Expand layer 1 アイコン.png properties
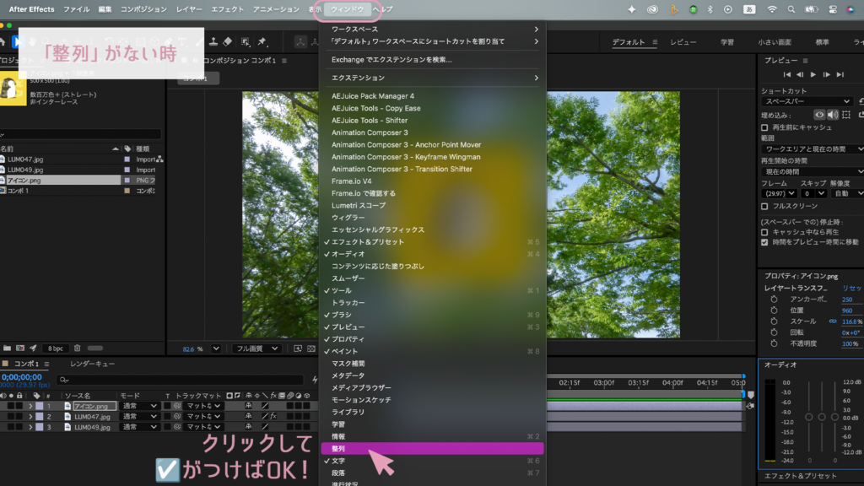 tap(30, 406)
